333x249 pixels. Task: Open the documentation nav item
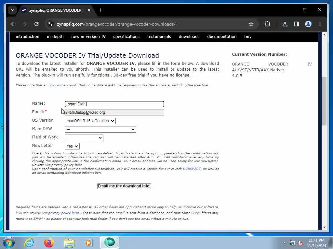click(x=222, y=36)
